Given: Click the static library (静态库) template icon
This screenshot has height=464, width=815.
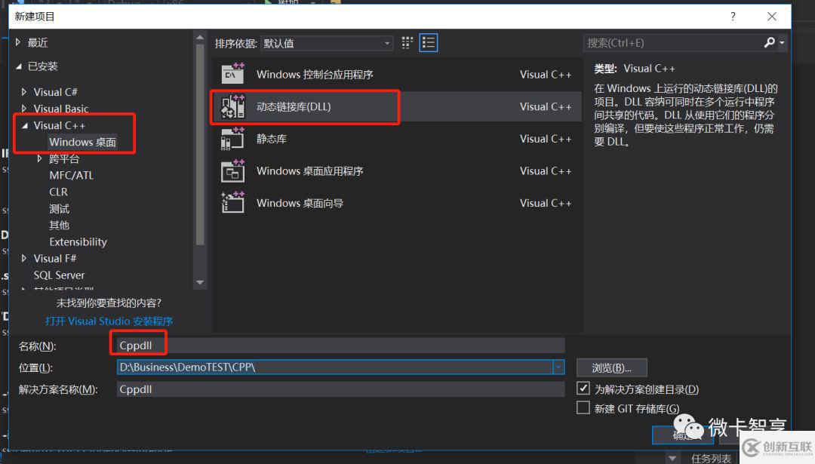Looking at the screenshot, I should click(232, 139).
